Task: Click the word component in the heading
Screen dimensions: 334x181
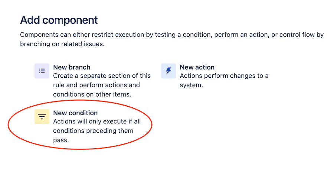Action: pos(70,21)
